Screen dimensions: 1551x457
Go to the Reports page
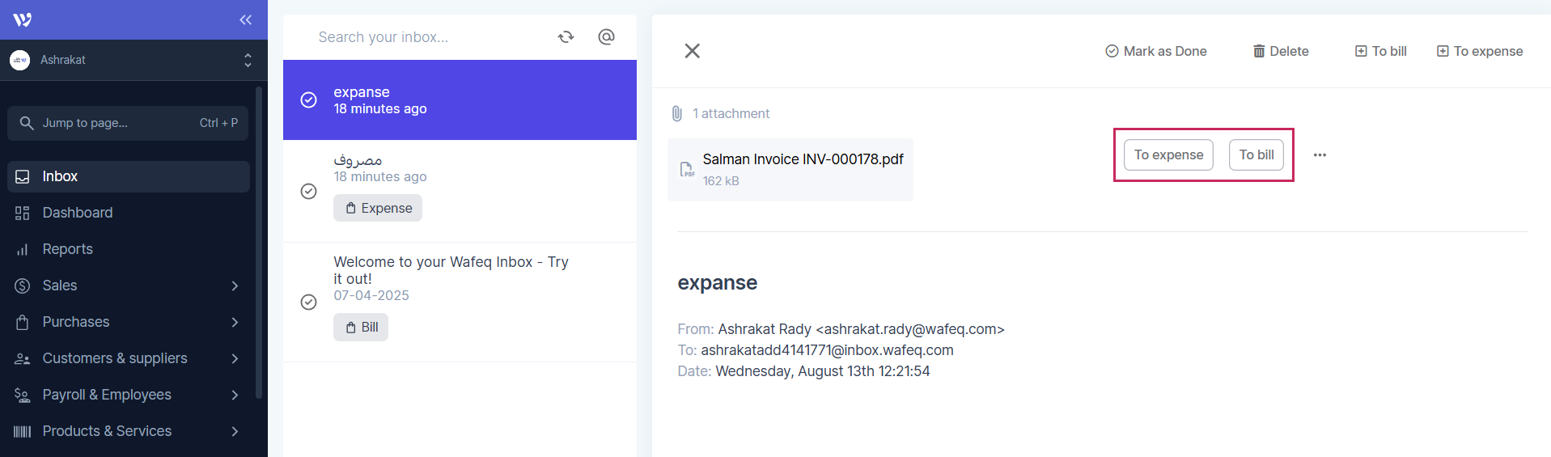coord(68,249)
